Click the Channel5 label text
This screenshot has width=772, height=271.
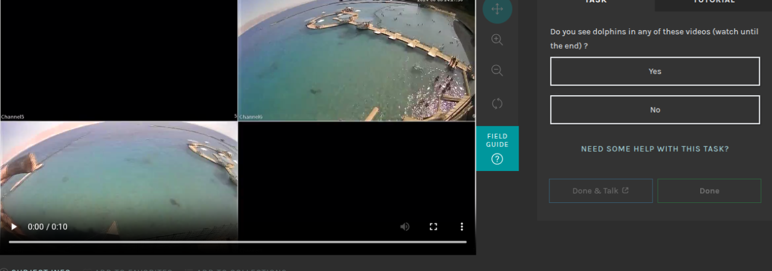tap(13, 117)
